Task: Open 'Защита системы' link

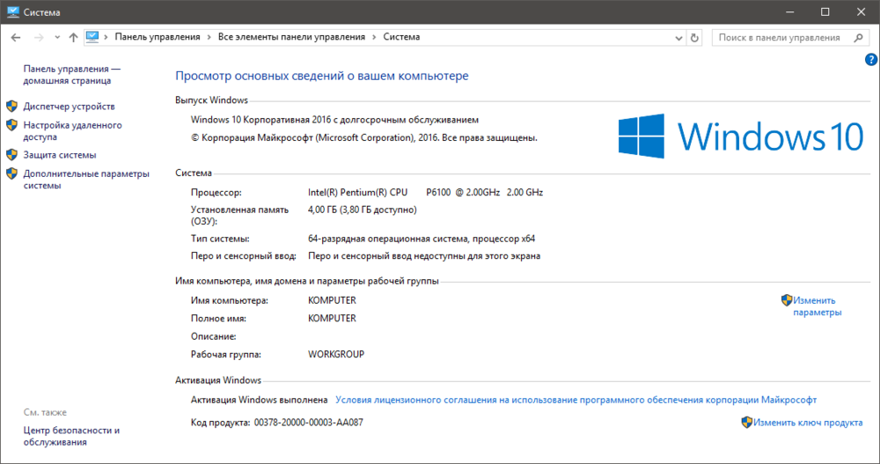Action: (60, 155)
